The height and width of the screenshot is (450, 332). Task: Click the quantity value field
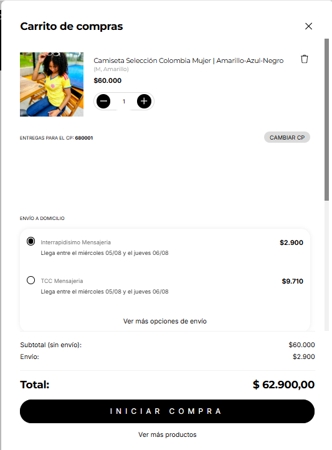pos(124,102)
